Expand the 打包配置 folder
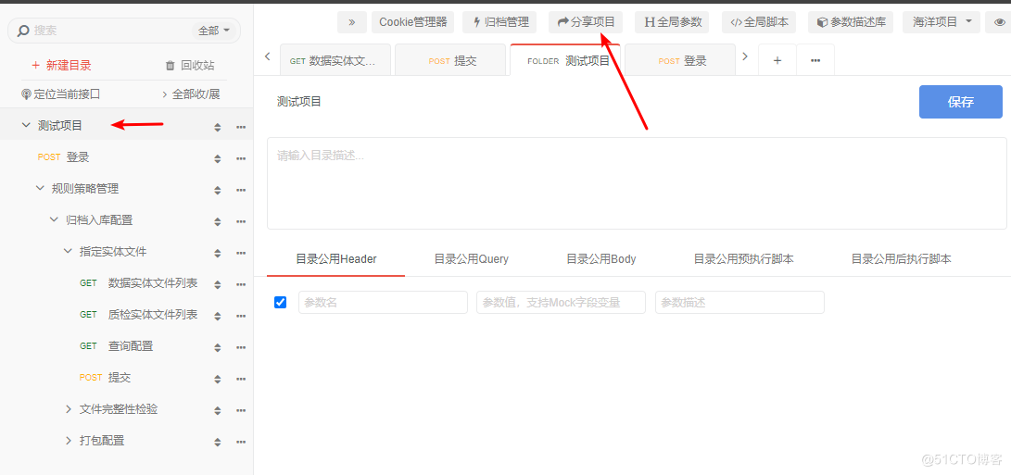1011x475 pixels. point(69,441)
